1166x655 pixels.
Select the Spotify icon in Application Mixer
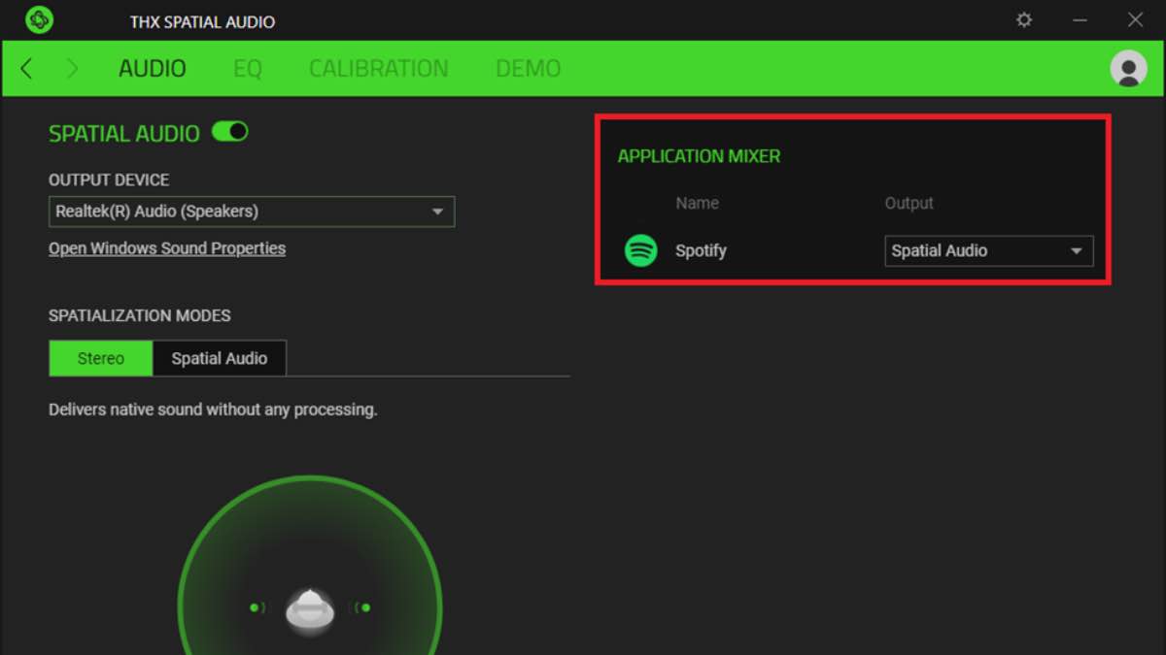[639, 250]
